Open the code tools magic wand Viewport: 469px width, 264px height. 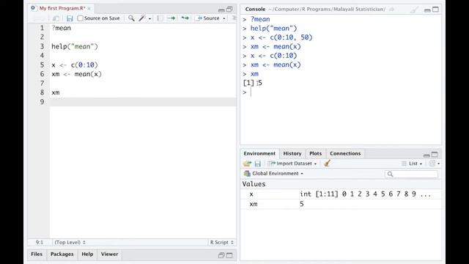(x=142, y=18)
